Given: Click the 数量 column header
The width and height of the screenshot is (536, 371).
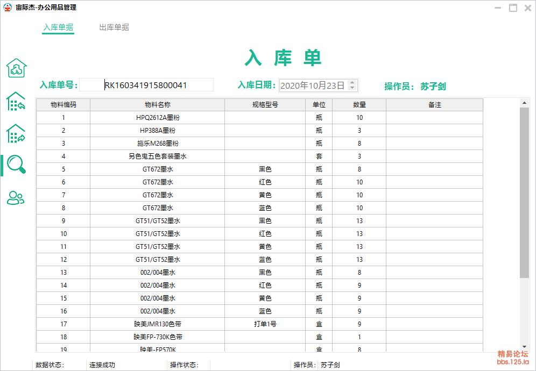Looking at the screenshot, I should [359, 105].
